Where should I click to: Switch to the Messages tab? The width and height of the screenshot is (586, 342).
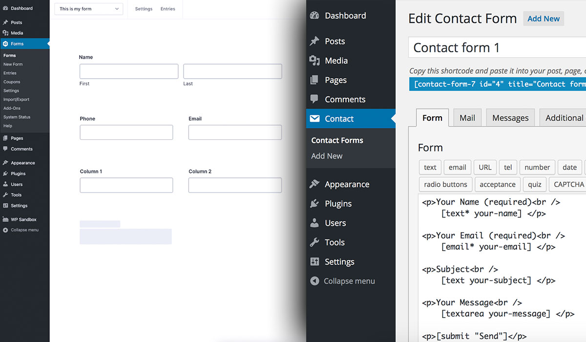510,117
